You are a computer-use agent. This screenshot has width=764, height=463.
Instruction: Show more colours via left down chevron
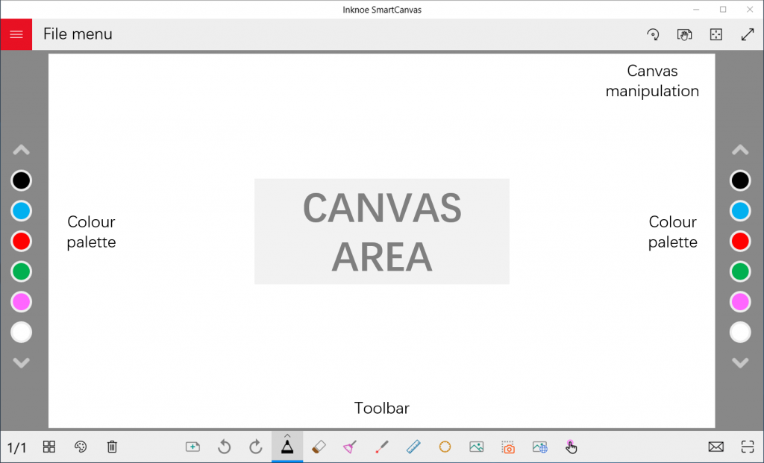tap(21, 363)
